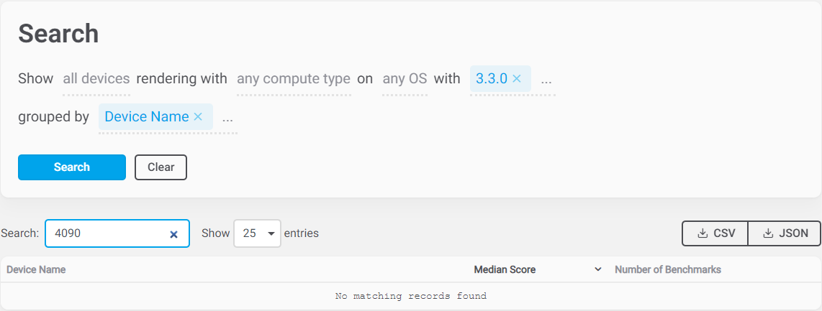The width and height of the screenshot is (822, 311).
Task: Click the JSON download icon
Action: coord(767,233)
